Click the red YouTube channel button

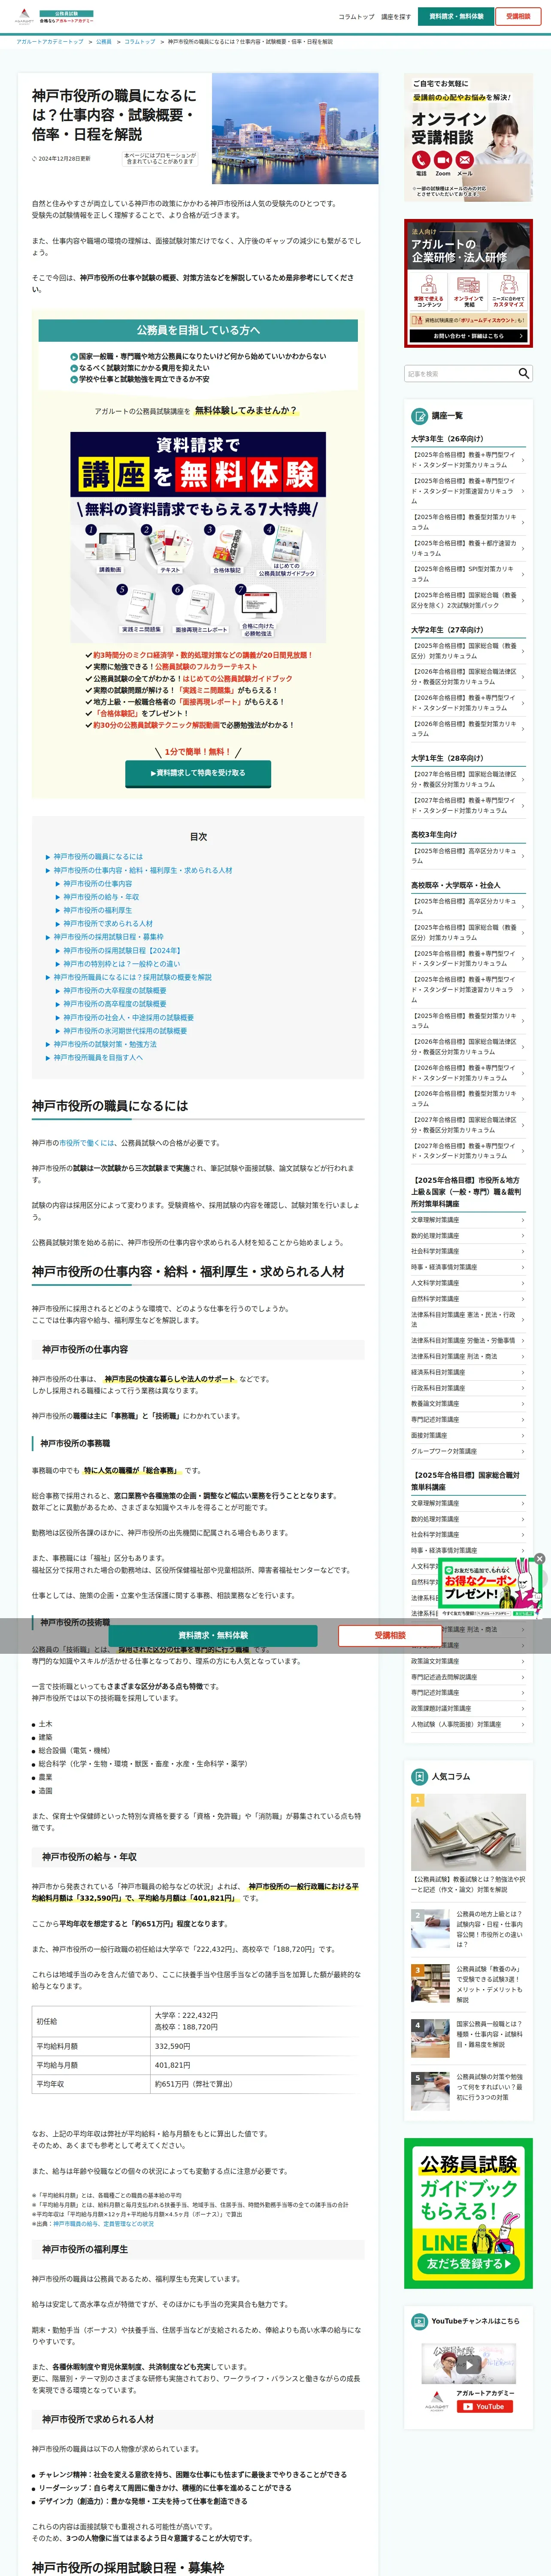pyautogui.click(x=485, y=2407)
